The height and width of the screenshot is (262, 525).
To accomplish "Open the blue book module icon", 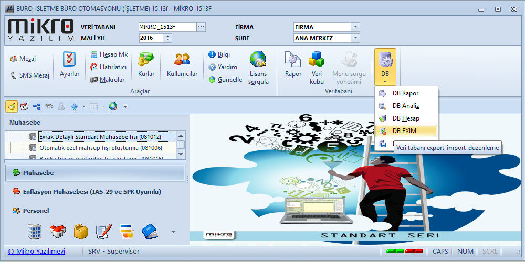I will (x=150, y=231).
